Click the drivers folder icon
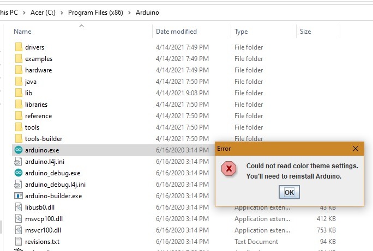This screenshot has height=251, width=373. click(x=19, y=47)
